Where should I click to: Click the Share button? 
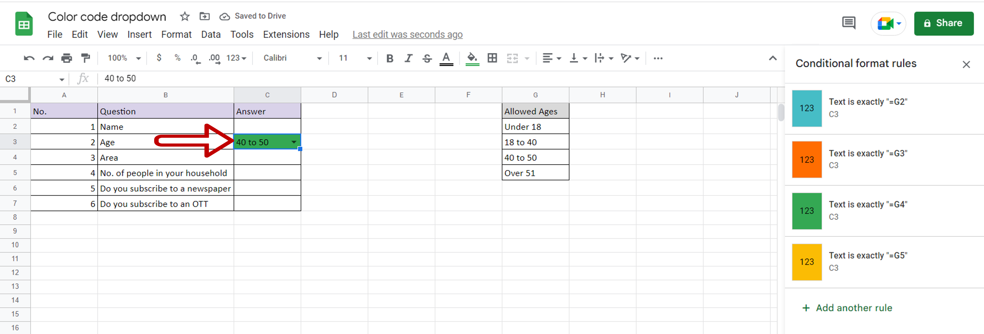point(943,23)
